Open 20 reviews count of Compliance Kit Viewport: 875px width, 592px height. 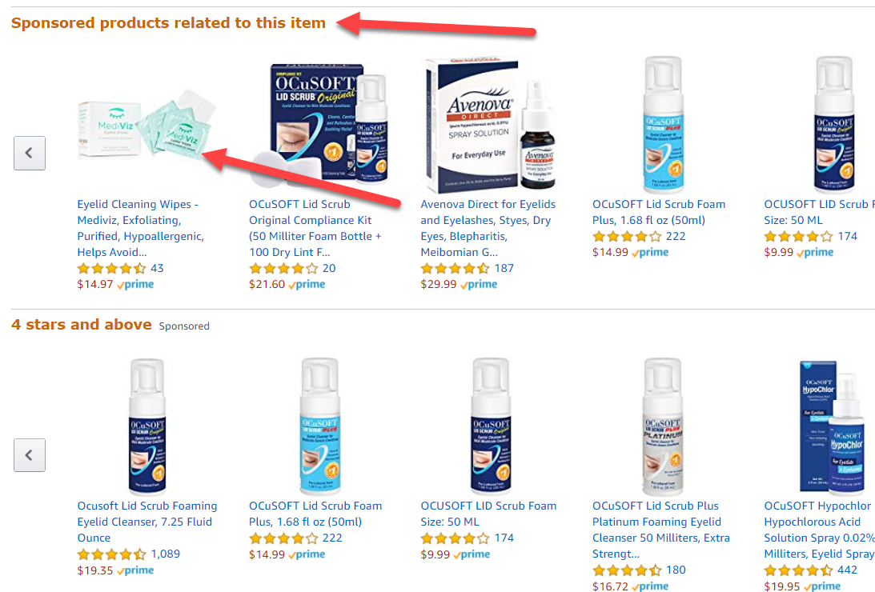[x=329, y=268]
